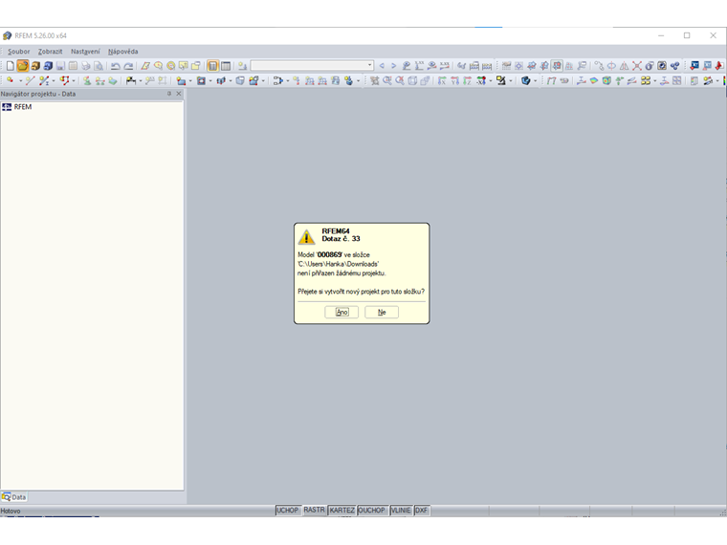Image resolution: width=727 pixels, height=545 pixels.
Task: Open dropdown arrow beside the opening icon
Action: [210, 80]
